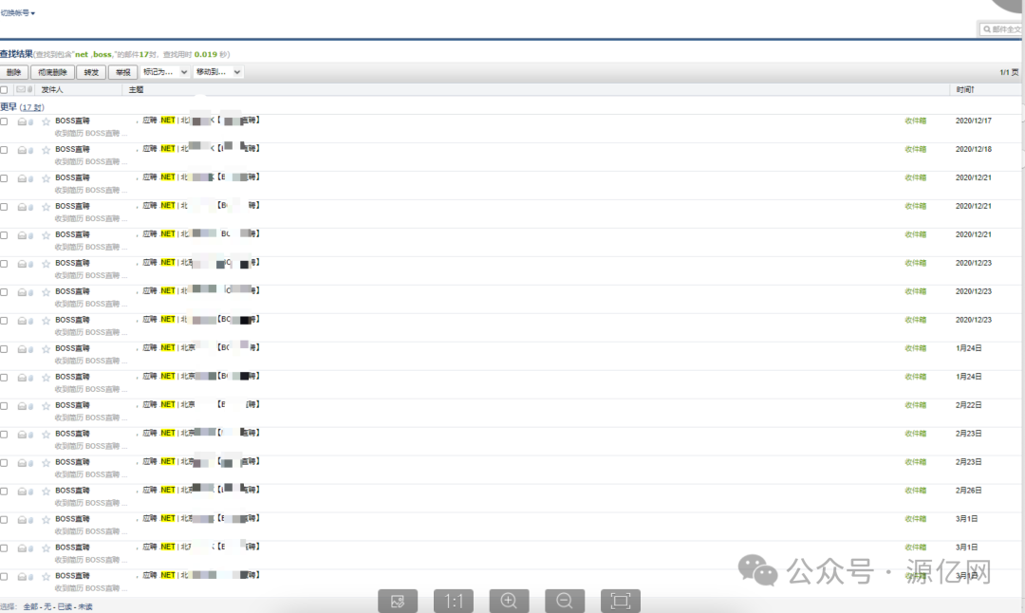The image size is (1025, 613).
Task: Tick the select-all checkbox in header row
Action: coord(4,89)
